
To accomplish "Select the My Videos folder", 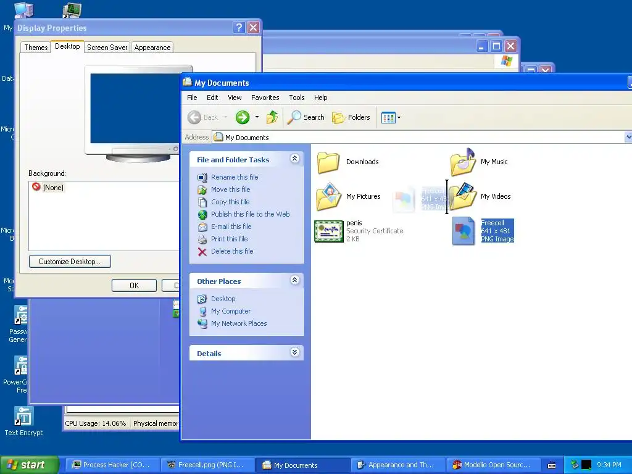I will [480, 196].
